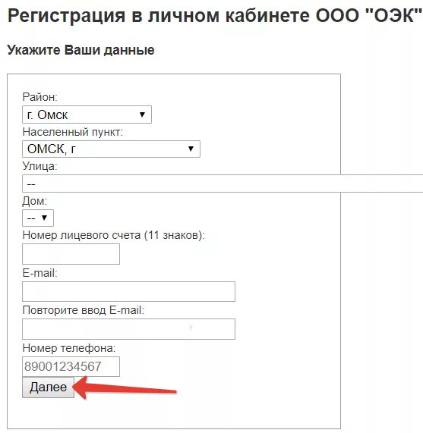Click the 'Повторите ввод E-mail:' label
423x433 pixels.
pyautogui.click(x=84, y=310)
